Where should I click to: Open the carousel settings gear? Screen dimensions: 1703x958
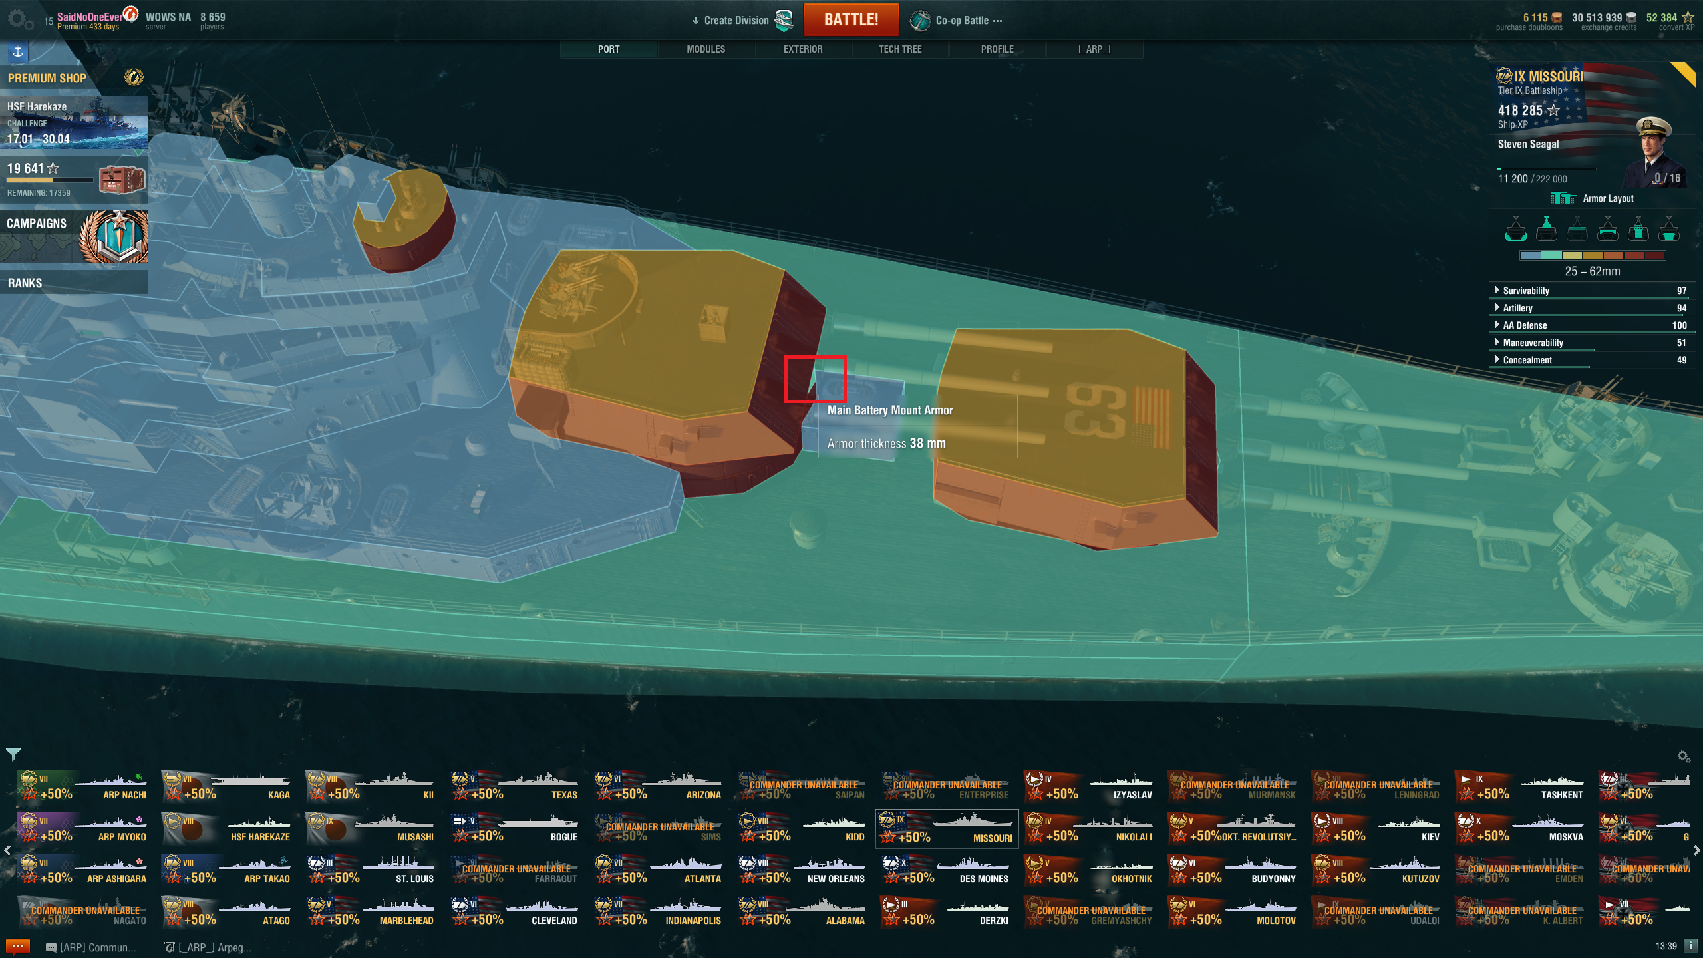pyautogui.click(x=1684, y=756)
